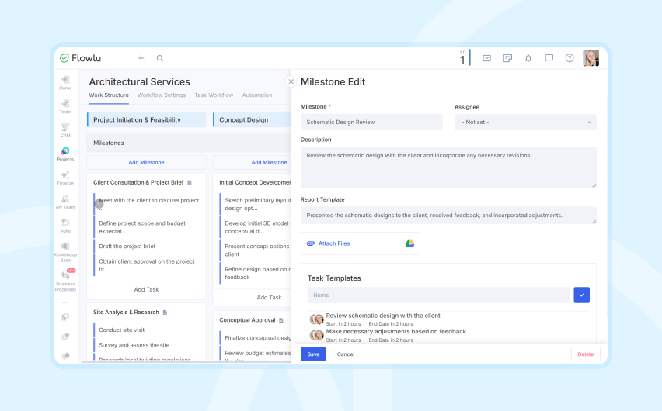Click the Google Drive attach icon

409,243
